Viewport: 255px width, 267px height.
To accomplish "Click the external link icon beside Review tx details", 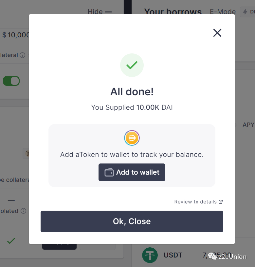I will pos(221,202).
